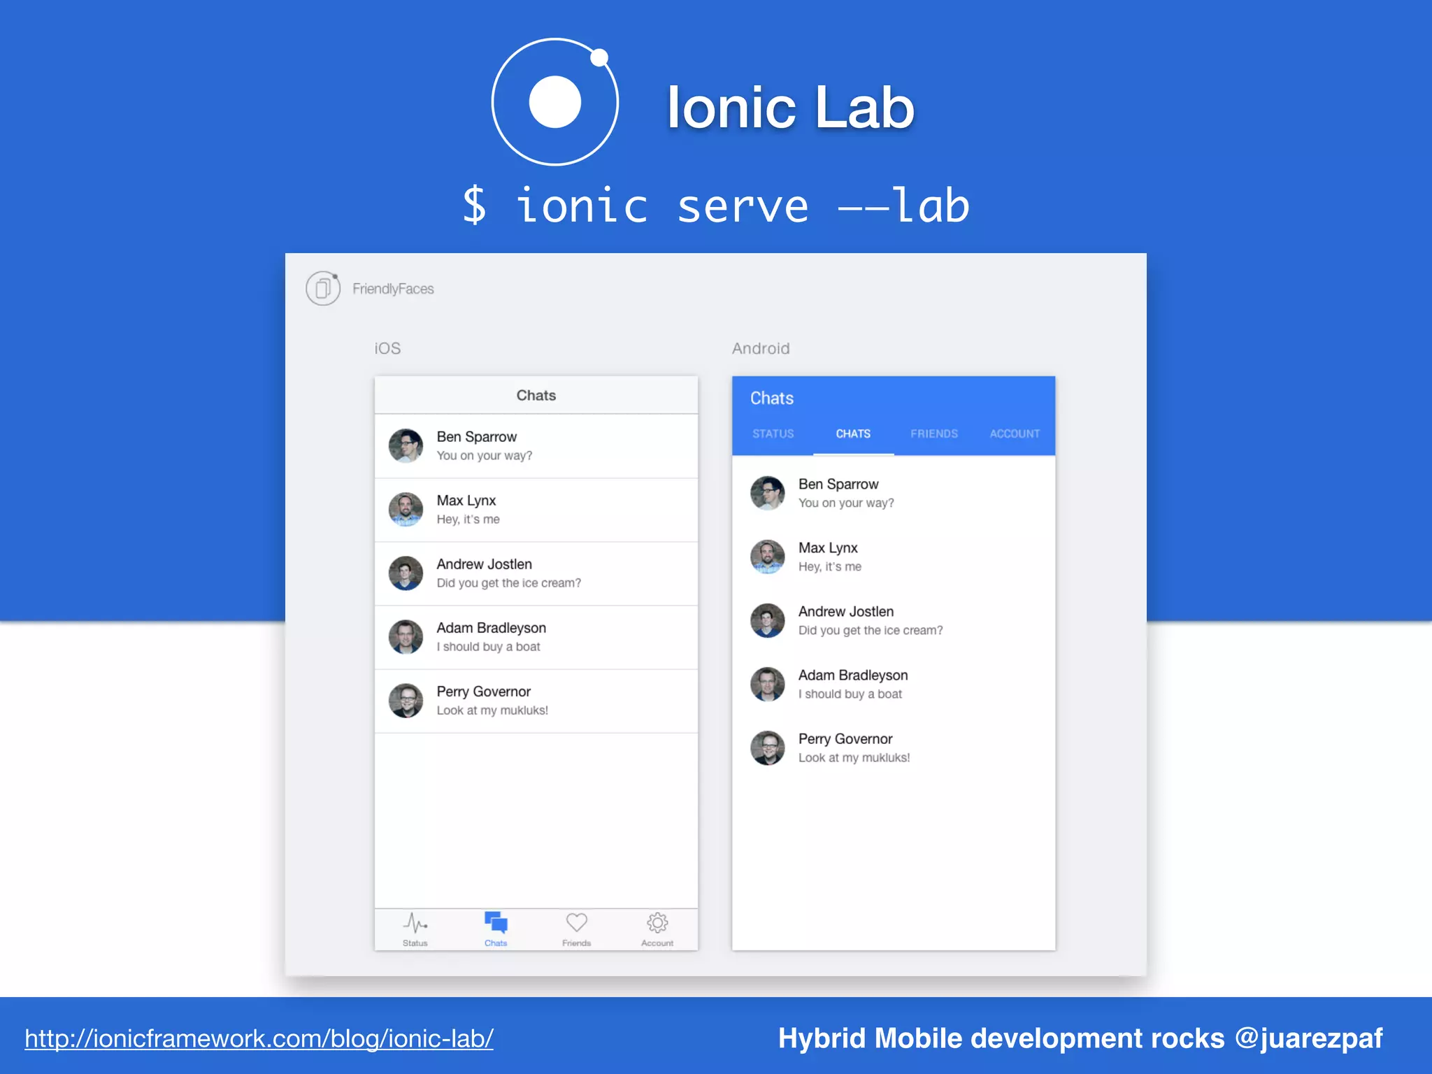Click Andrew Jostlen's avatar in iOS list
The image size is (1432, 1074).
point(406,573)
